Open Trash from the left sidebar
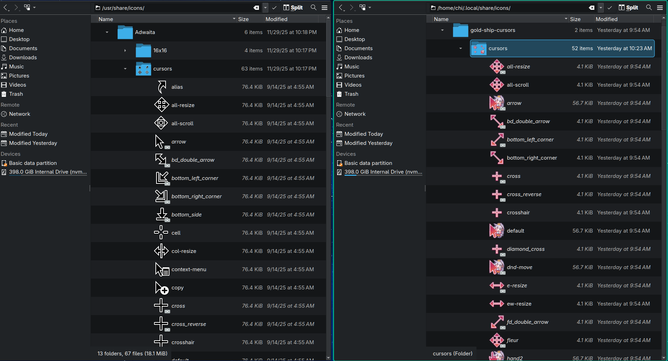The height and width of the screenshot is (361, 668). [16, 94]
